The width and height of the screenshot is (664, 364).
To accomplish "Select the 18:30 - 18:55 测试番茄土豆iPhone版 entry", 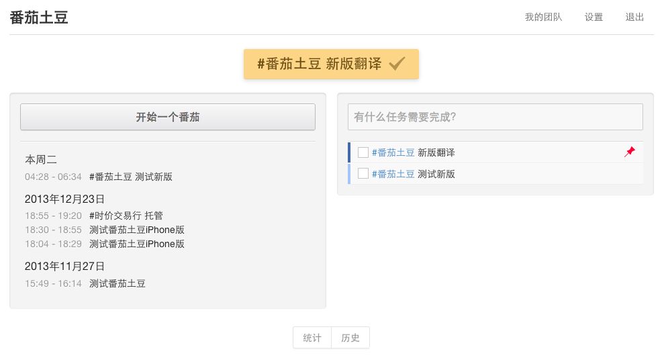I will (105, 230).
